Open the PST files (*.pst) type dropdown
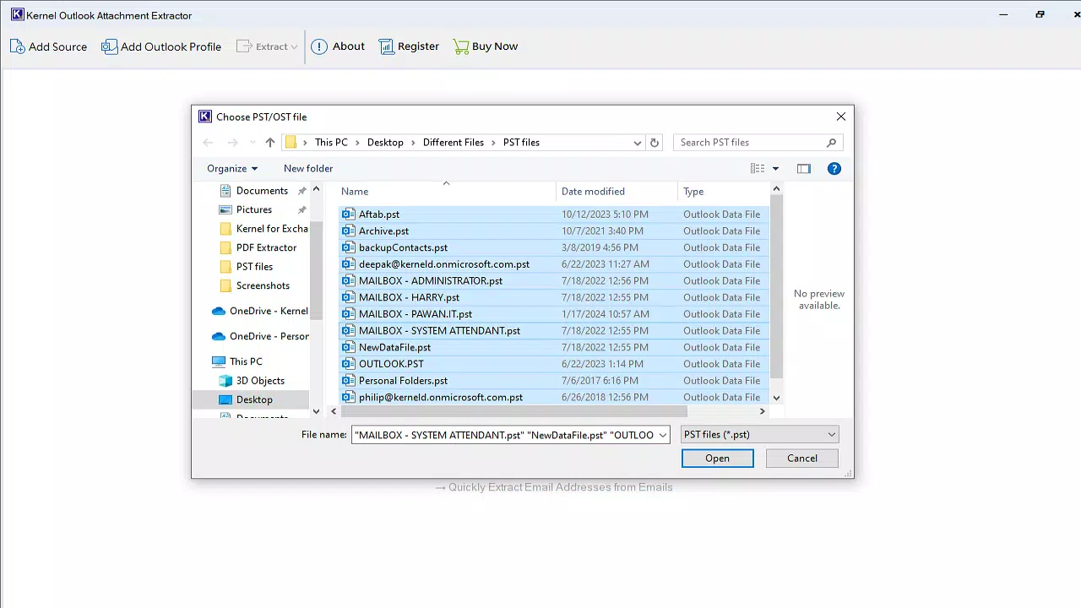Screen dimensions: 1081x608 click(760, 435)
